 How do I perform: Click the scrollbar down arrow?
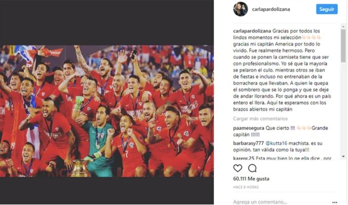(343, 156)
